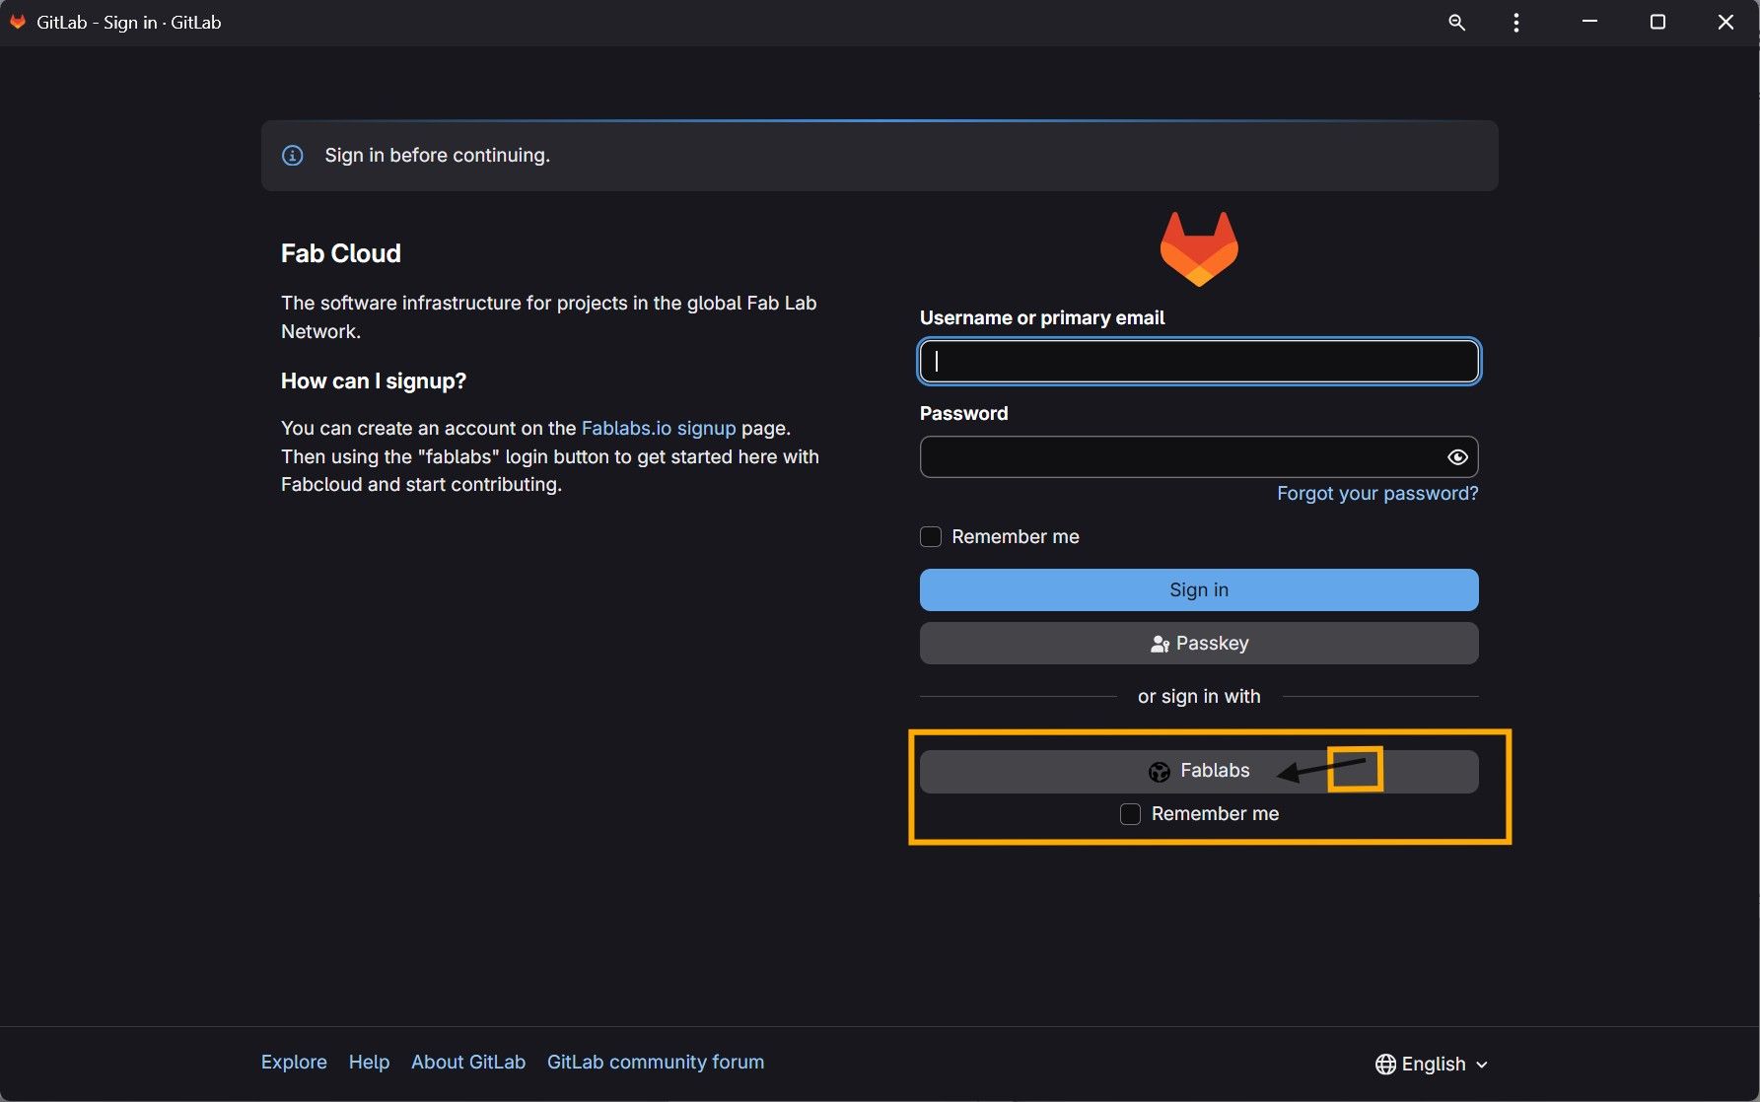Click the blue Sign in button
Screen dimensions: 1760x1102
1199,590
